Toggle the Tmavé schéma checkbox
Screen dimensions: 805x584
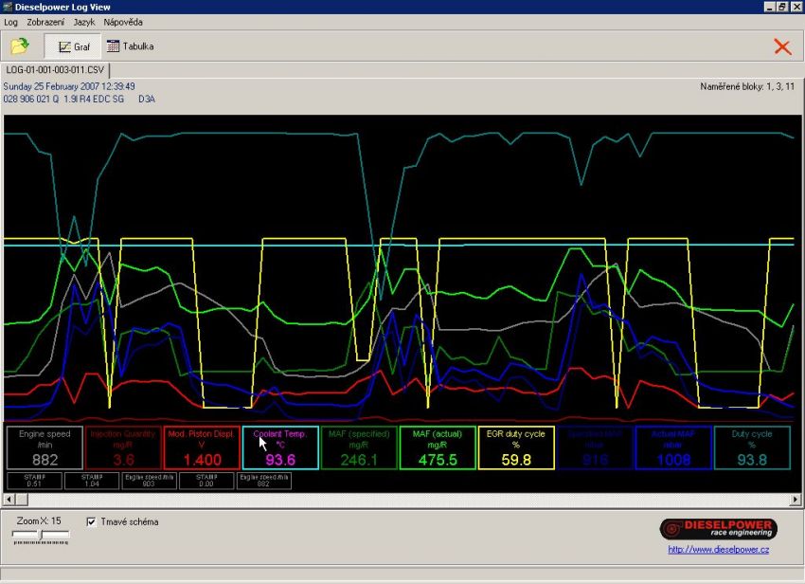tap(92, 521)
